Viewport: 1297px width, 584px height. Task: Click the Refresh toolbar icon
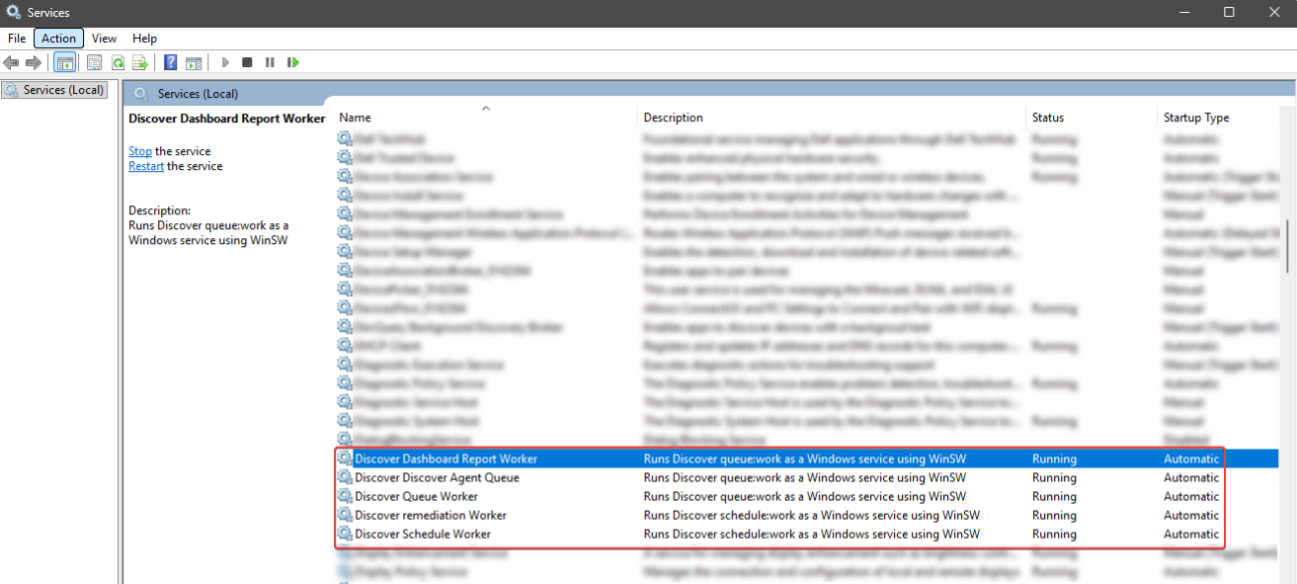(118, 62)
